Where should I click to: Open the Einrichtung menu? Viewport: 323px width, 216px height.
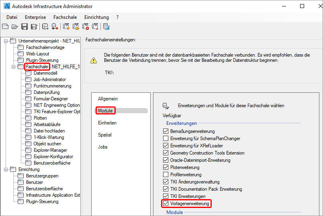96,17
